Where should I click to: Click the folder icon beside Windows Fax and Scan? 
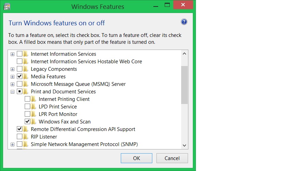(x=34, y=121)
